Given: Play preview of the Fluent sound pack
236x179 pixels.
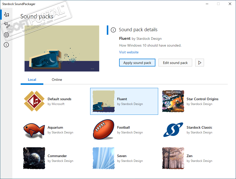Looking at the screenshot, I should pos(199,63).
